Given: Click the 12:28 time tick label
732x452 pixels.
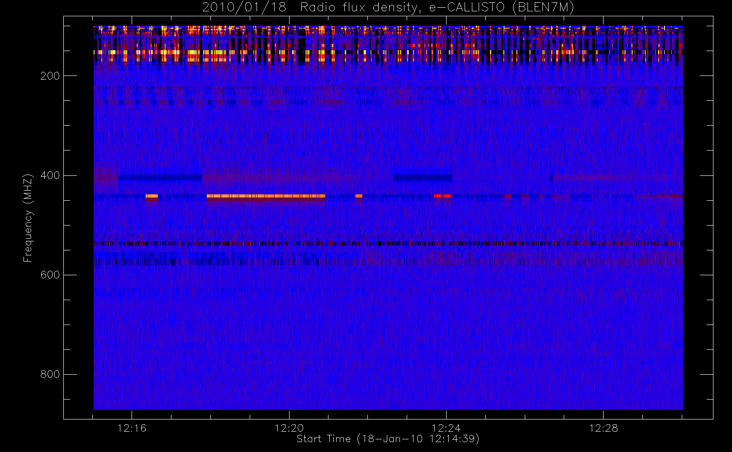Looking at the screenshot, I should [603, 428].
